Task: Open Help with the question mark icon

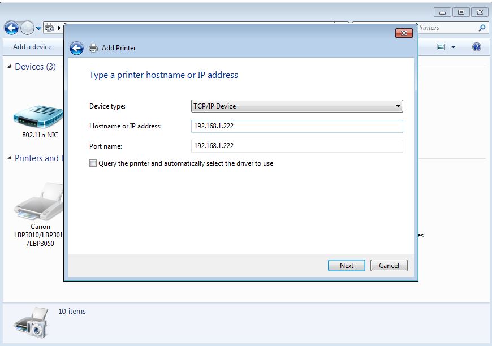Action: [x=476, y=47]
